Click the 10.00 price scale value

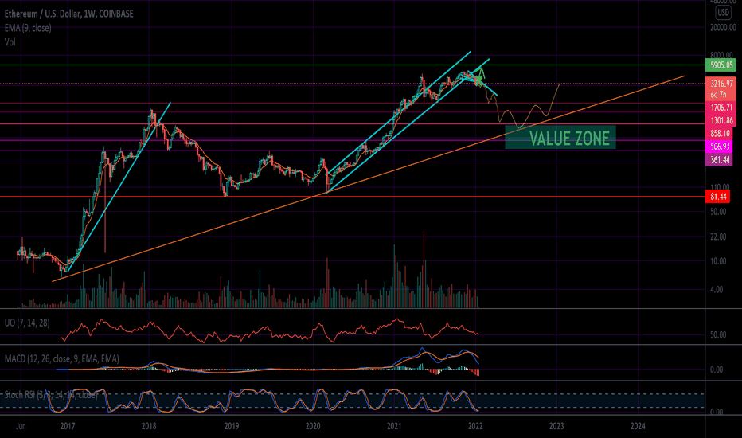coord(718,261)
